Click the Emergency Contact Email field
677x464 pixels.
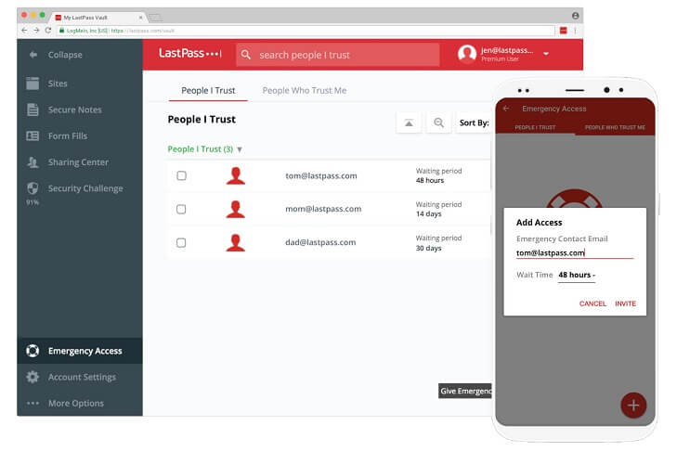(x=575, y=253)
